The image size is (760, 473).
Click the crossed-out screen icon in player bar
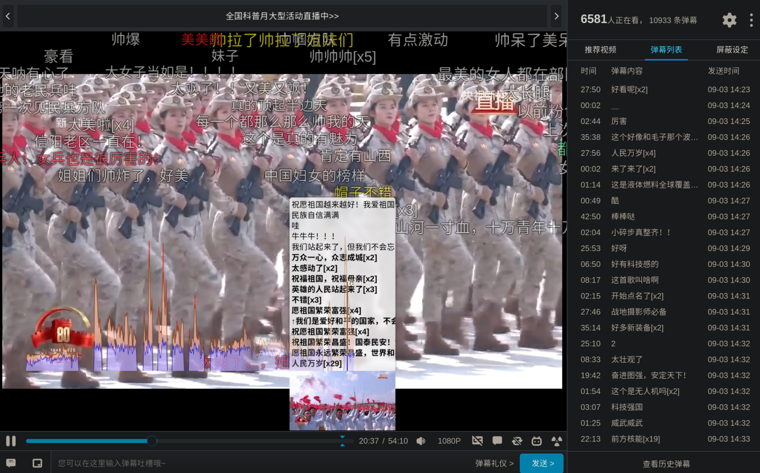477,441
